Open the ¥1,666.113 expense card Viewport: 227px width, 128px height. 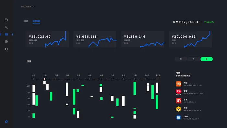tap(95, 39)
